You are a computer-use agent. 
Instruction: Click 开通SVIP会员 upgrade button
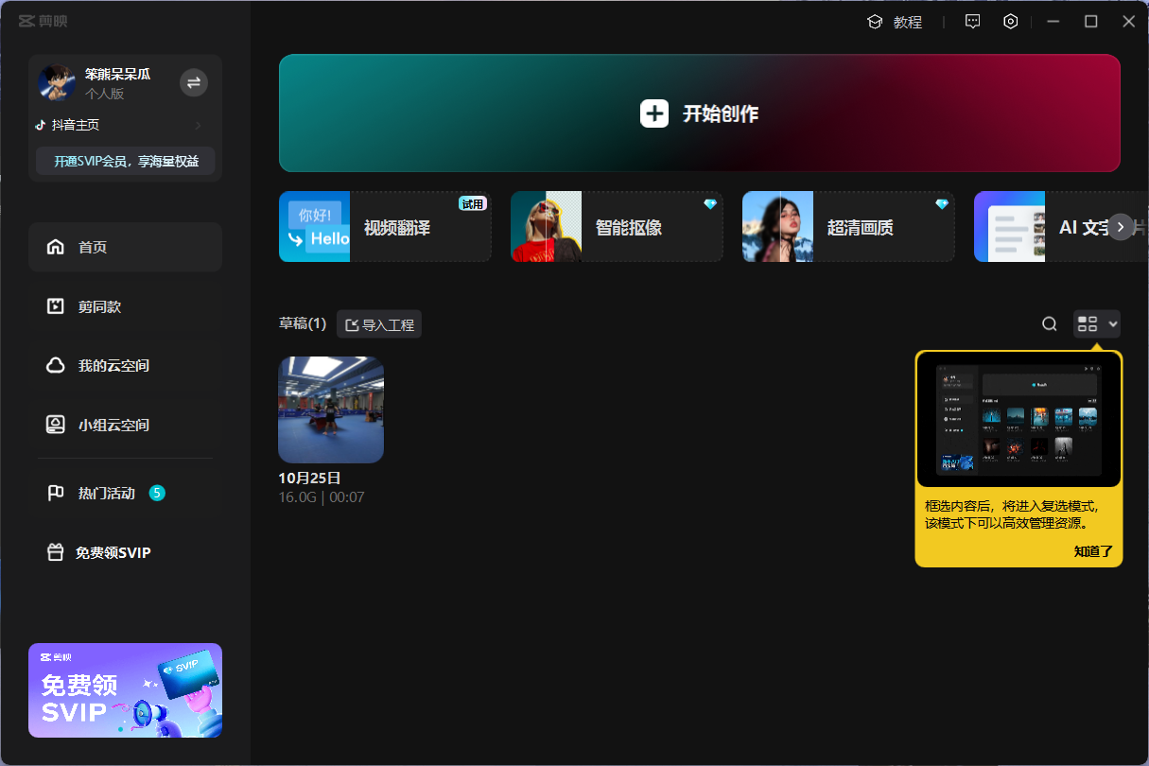126,162
